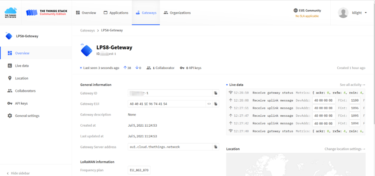This screenshot has height=176, width=375.
Task: Click Change location settings link
Action: pos(345,149)
